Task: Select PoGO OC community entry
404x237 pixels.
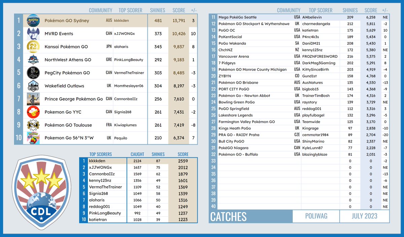Action: pos(227,30)
